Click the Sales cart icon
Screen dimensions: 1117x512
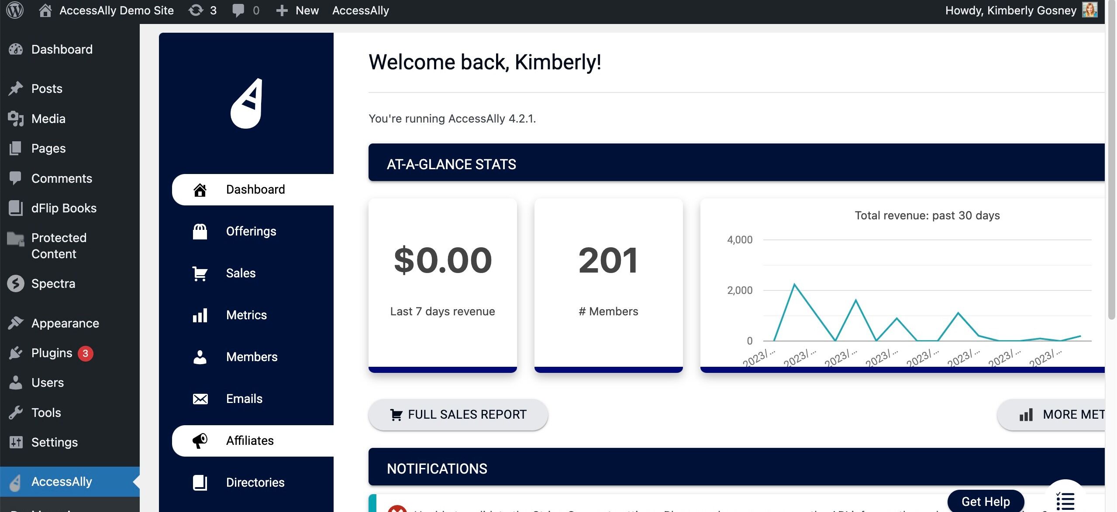point(200,273)
